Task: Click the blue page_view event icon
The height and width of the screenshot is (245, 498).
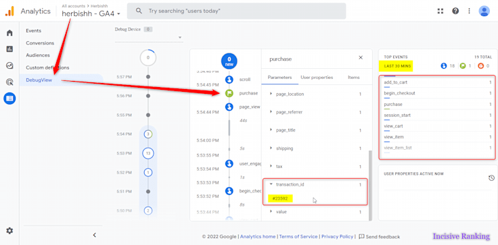Action: click(x=229, y=107)
